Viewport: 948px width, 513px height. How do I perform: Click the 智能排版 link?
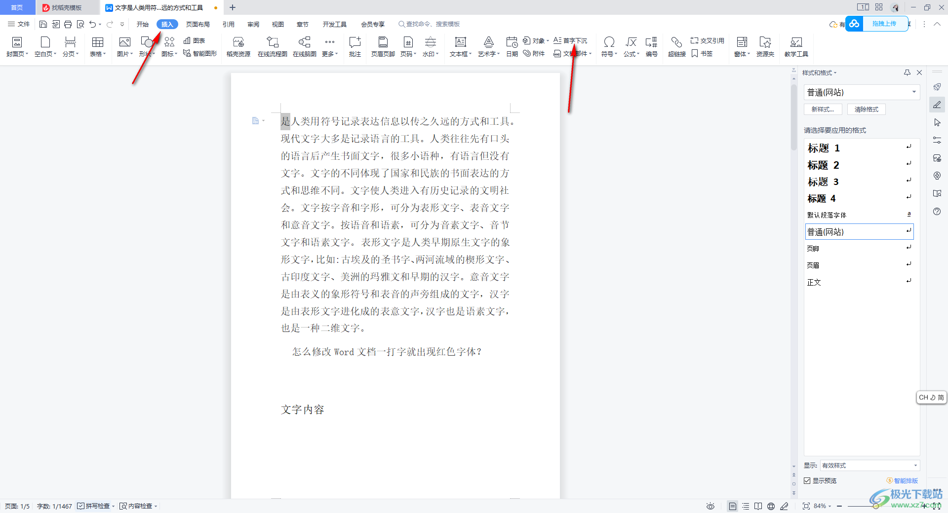[903, 480]
